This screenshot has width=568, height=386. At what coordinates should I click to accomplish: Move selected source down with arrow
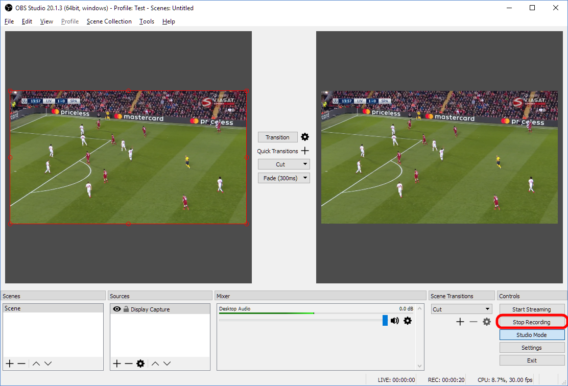click(167, 364)
